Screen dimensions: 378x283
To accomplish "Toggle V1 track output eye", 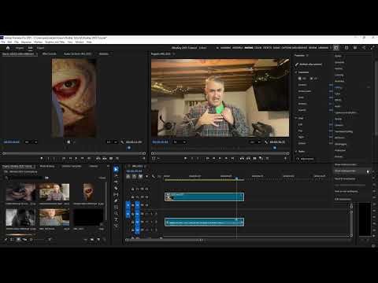I will click(x=146, y=205).
